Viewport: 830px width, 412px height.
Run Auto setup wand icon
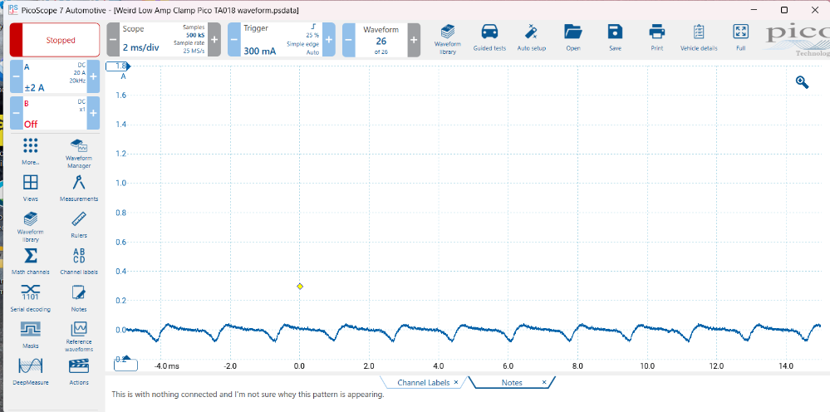point(531,37)
